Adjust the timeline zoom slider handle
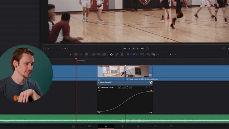229x129 pixels. (170, 54)
